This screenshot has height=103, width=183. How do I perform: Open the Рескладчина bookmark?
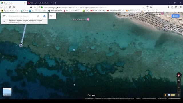[150, 11]
